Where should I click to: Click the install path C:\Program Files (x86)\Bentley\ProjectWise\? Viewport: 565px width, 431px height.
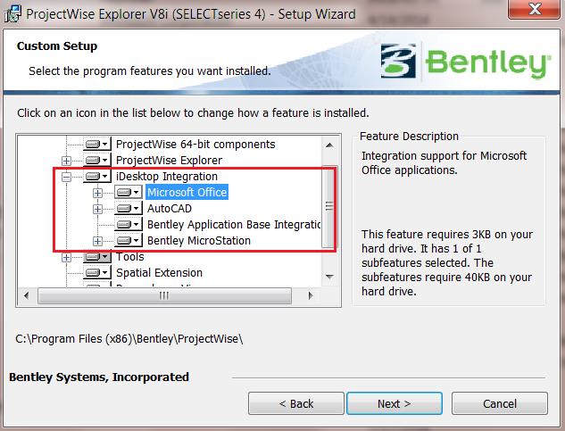point(129,339)
